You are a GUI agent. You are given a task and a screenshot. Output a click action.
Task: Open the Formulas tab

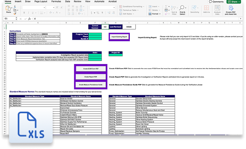pos(56,2)
